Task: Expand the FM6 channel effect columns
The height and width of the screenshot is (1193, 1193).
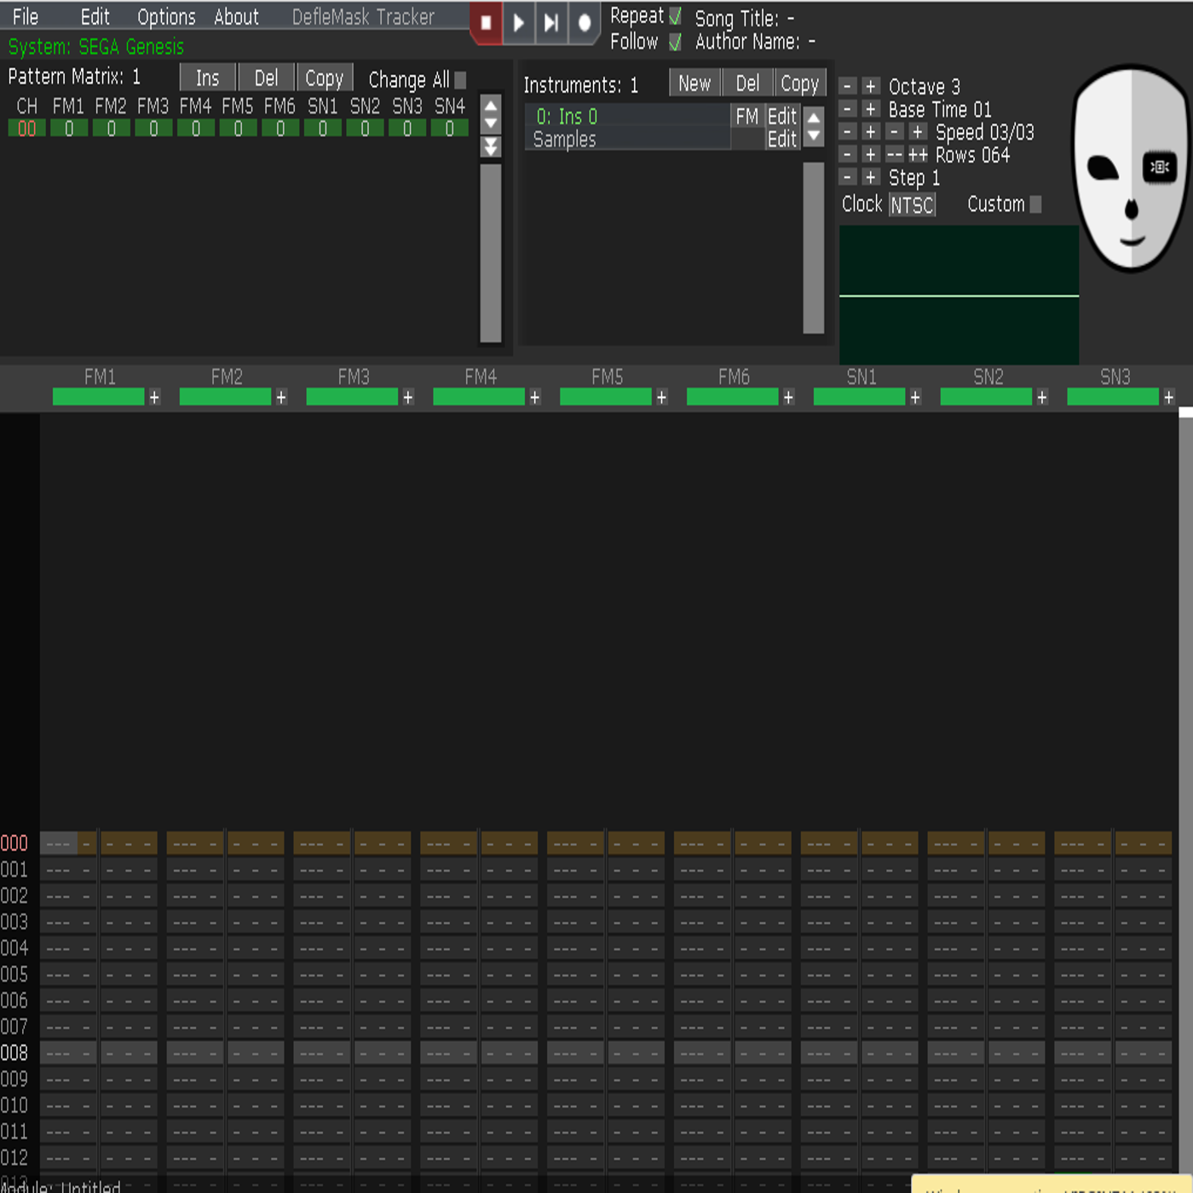Action: point(788,397)
